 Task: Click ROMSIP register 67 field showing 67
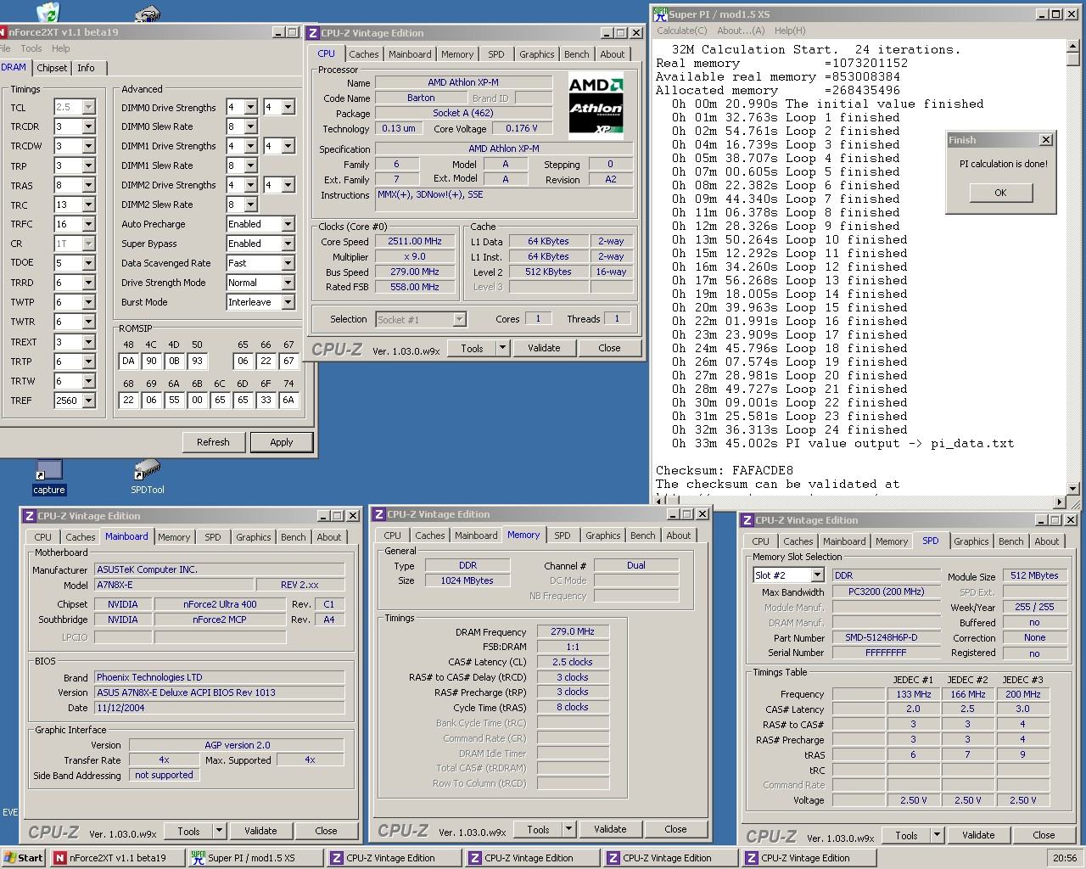point(289,362)
